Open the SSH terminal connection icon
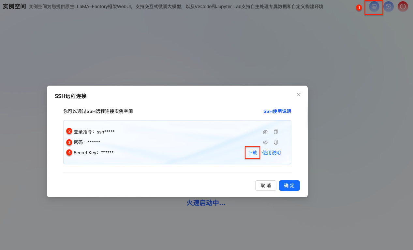The height and width of the screenshot is (250, 413). (x=374, y=7)
